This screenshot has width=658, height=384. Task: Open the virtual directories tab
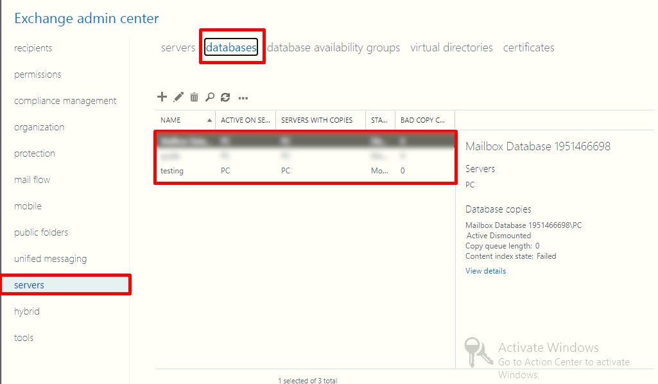451,48
